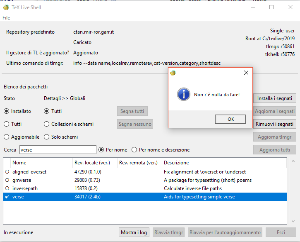The width and height of the screenshot is (300, 242).
Task: Click Installa i segnati button
Action: [x=275, y=98]
